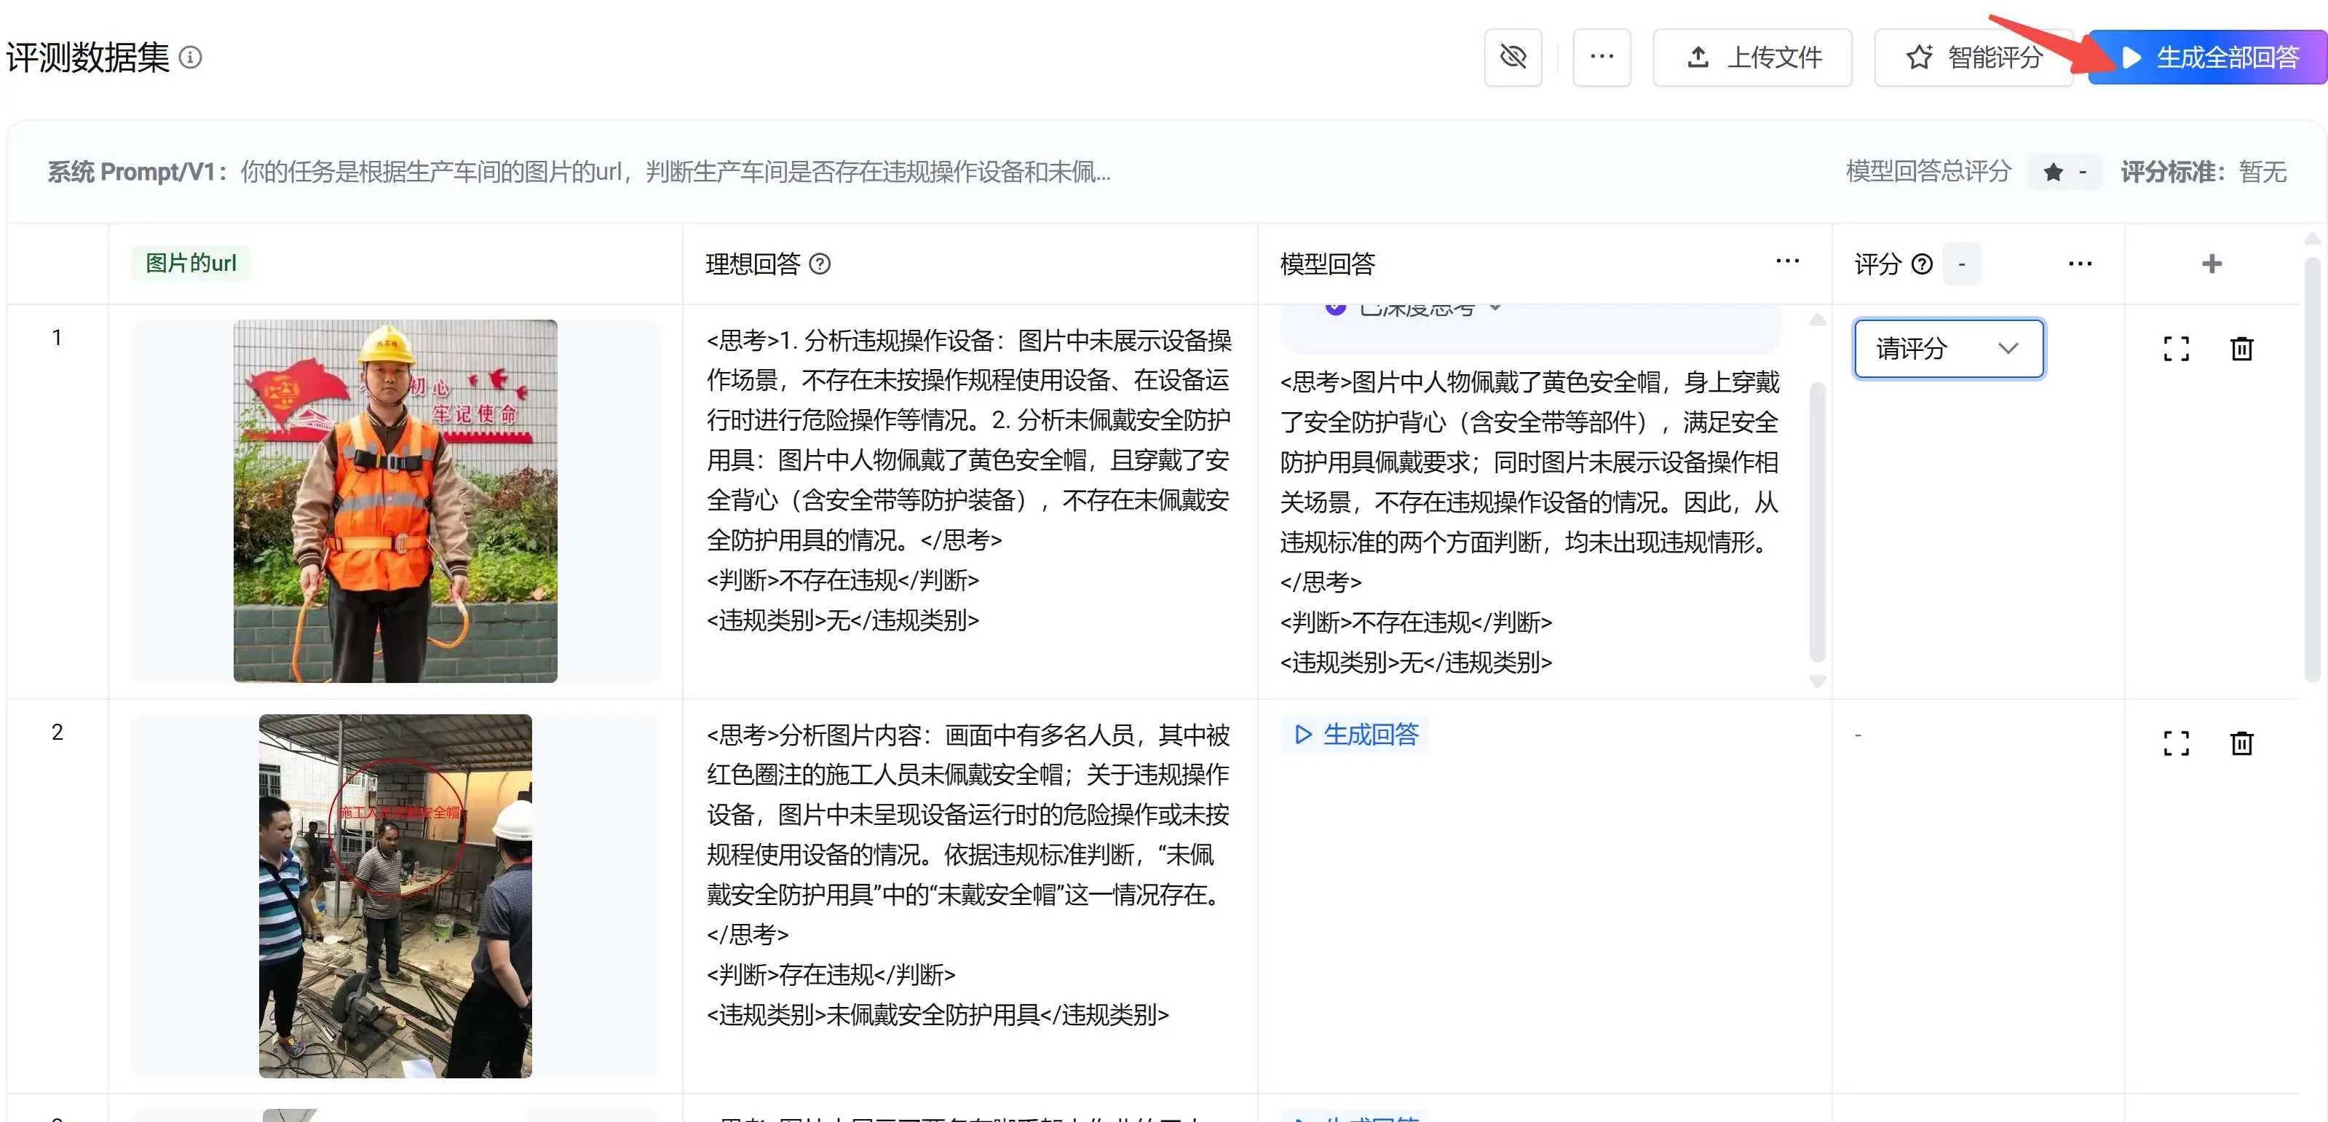Add a new column with plus icon

click(x=2212, y=263)
